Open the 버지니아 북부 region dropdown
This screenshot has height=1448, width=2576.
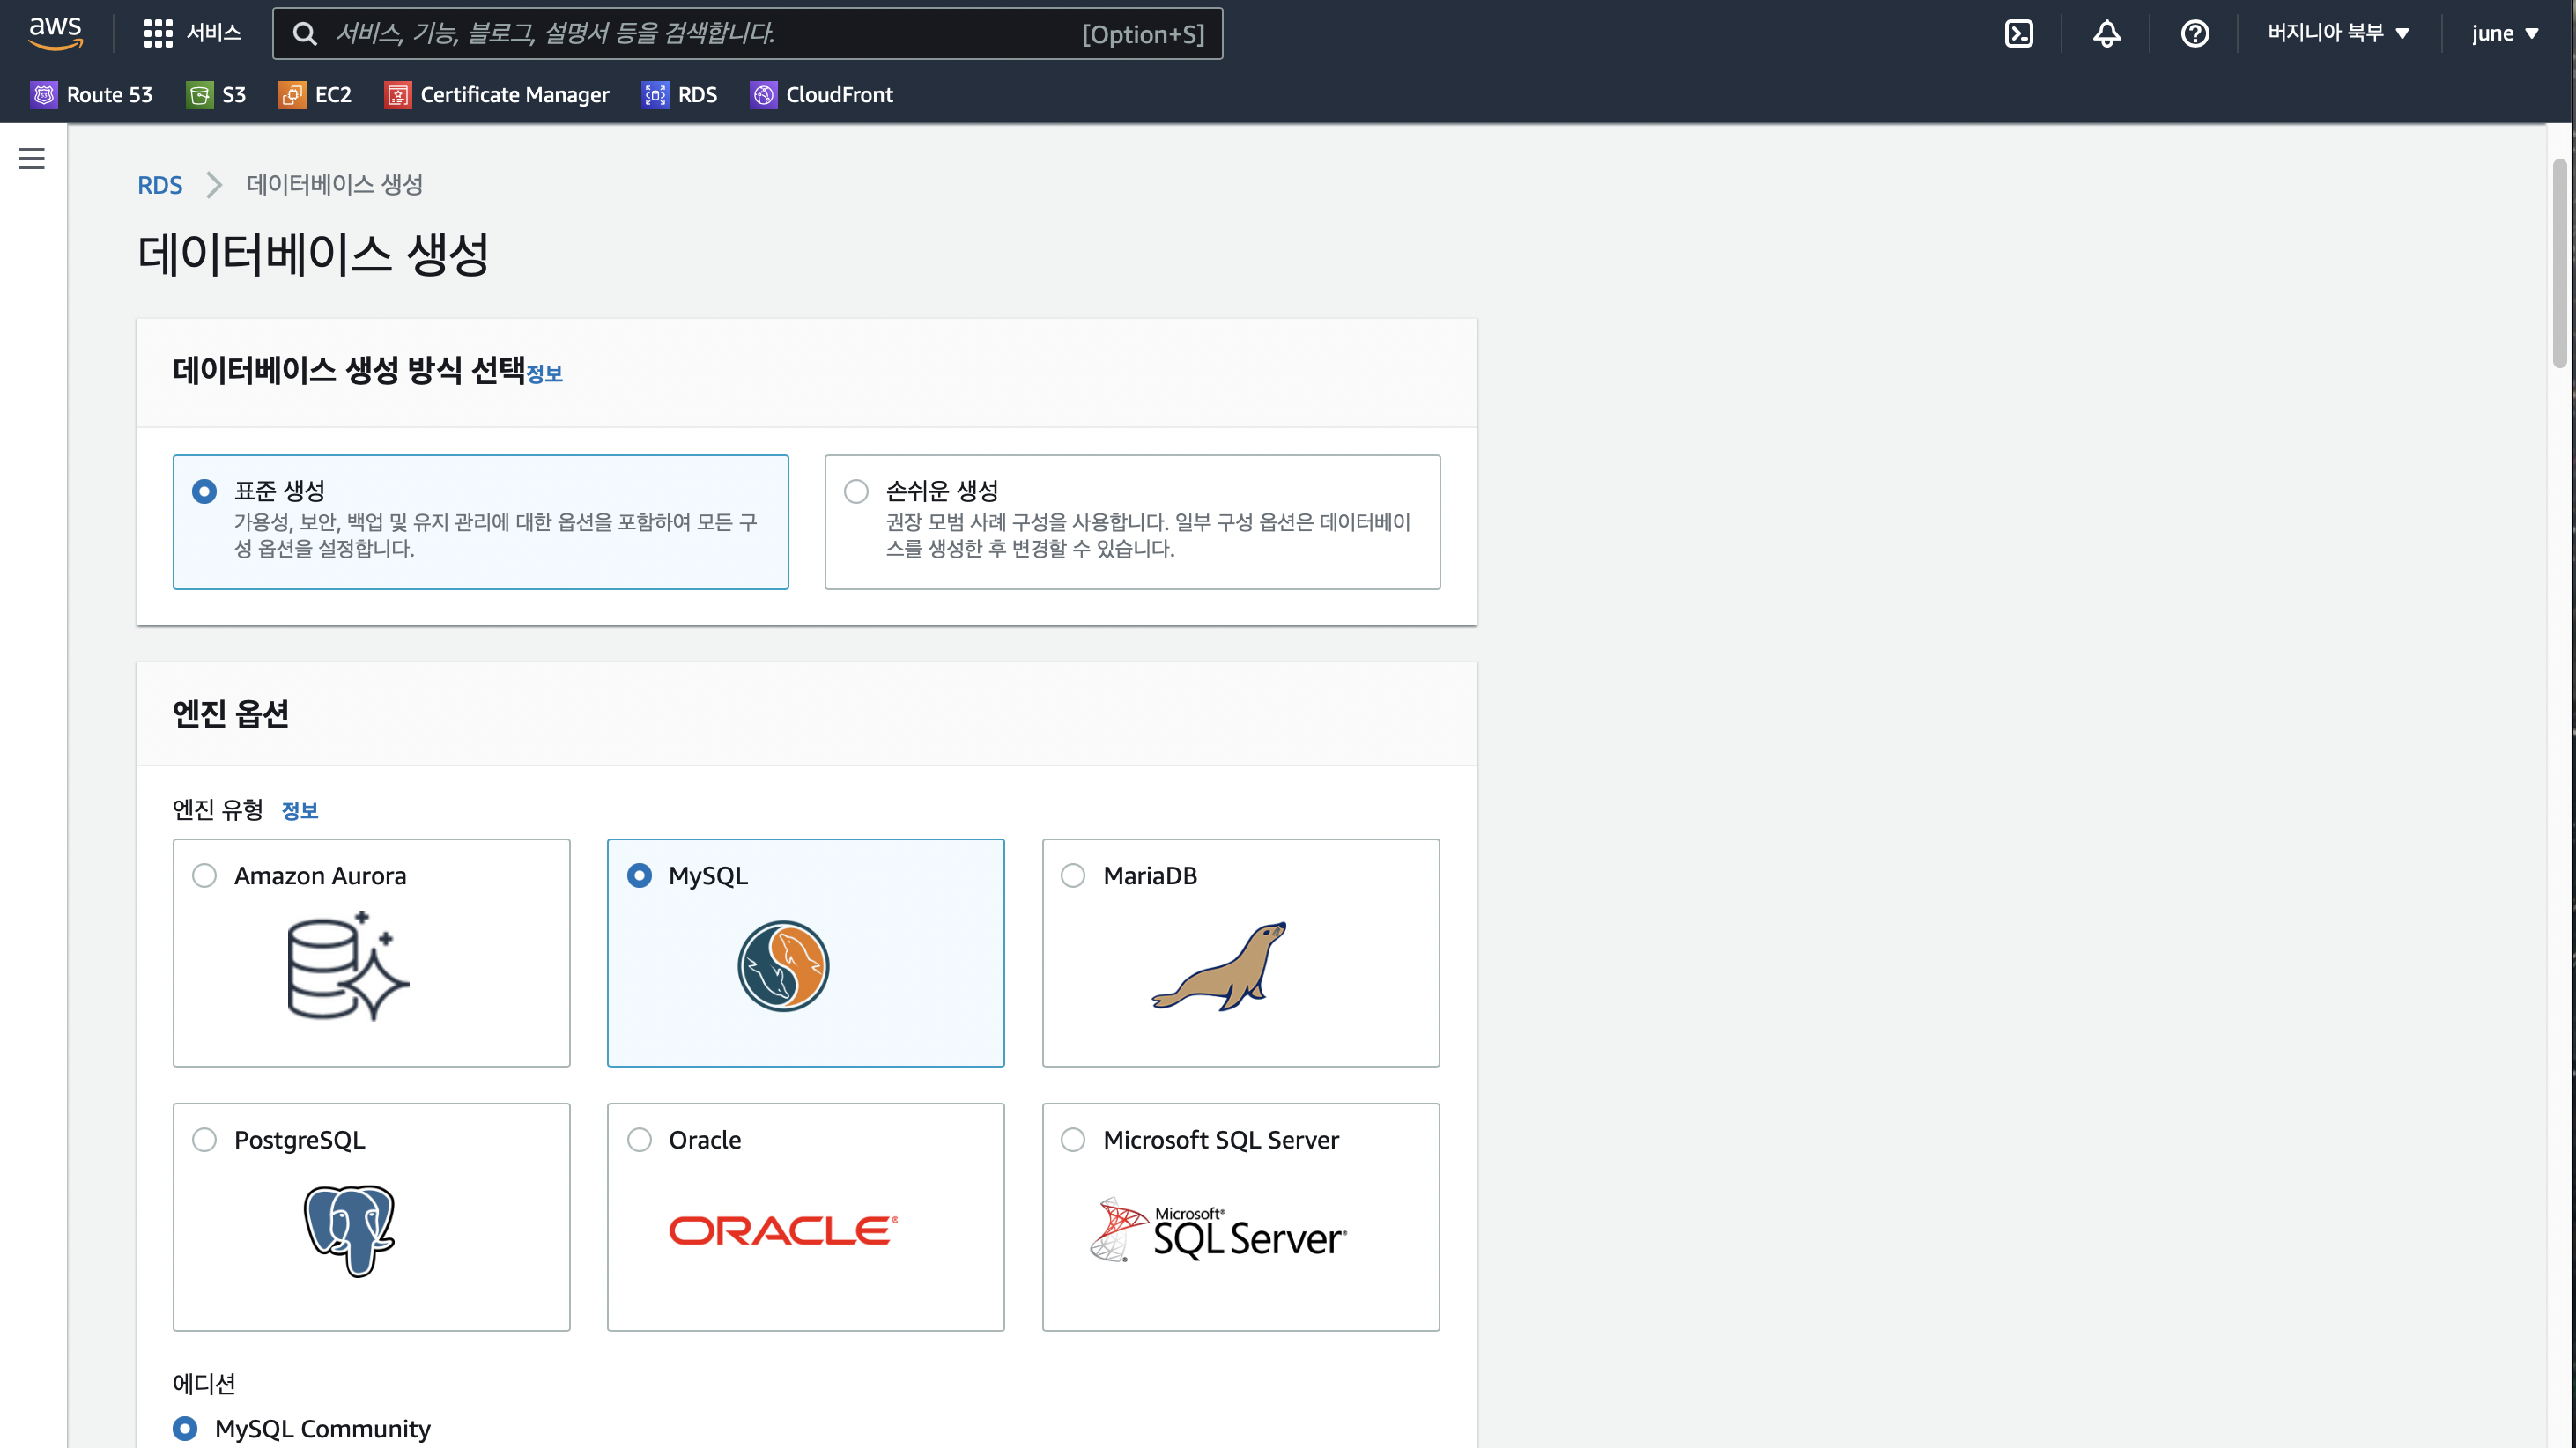pyautogui.click(x=2338, y=33)
